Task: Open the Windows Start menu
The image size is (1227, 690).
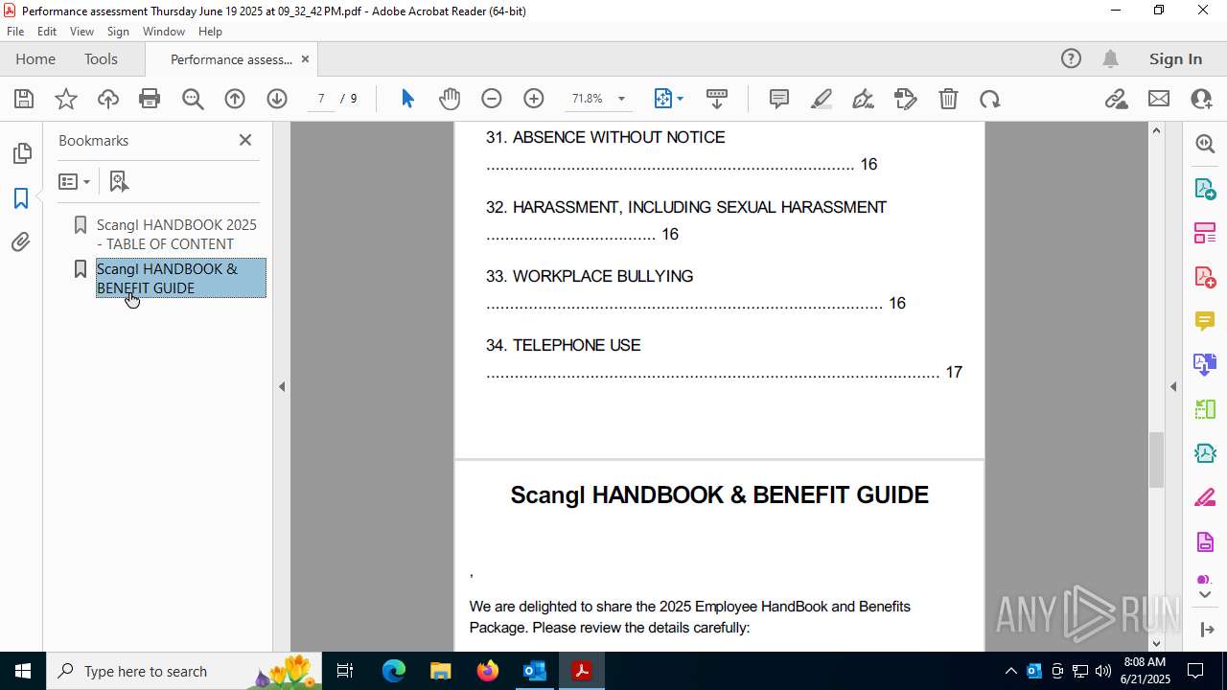Action: point(23,671)
